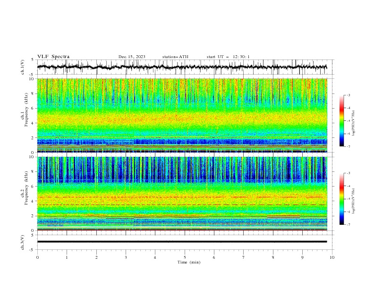Click the 'ch.3(V)' axis label
Viewport: 374px width, 289px height.
tap(23, 243)
